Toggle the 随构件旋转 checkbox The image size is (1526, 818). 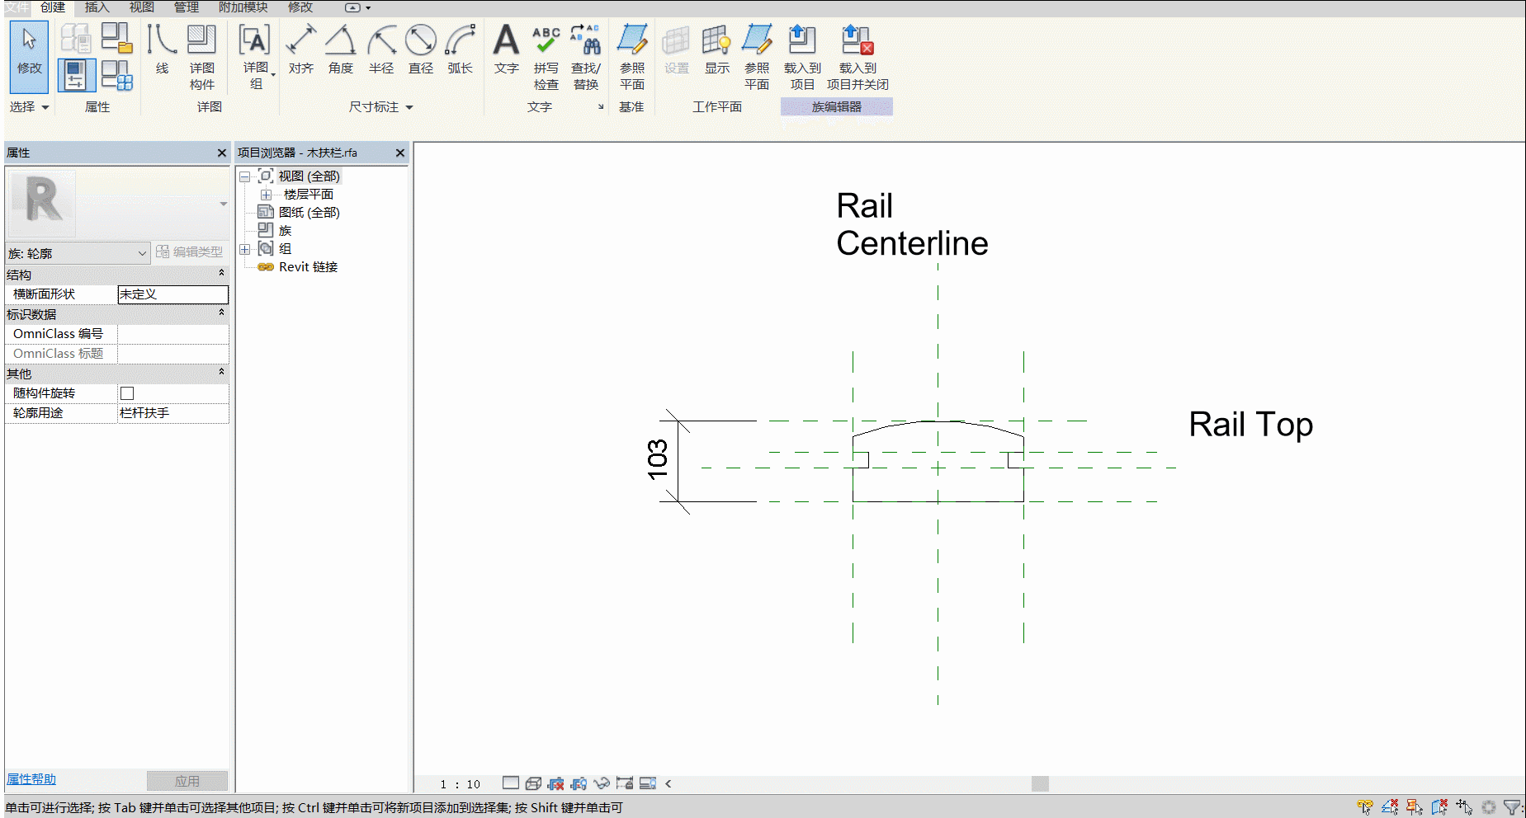(127, 393)
